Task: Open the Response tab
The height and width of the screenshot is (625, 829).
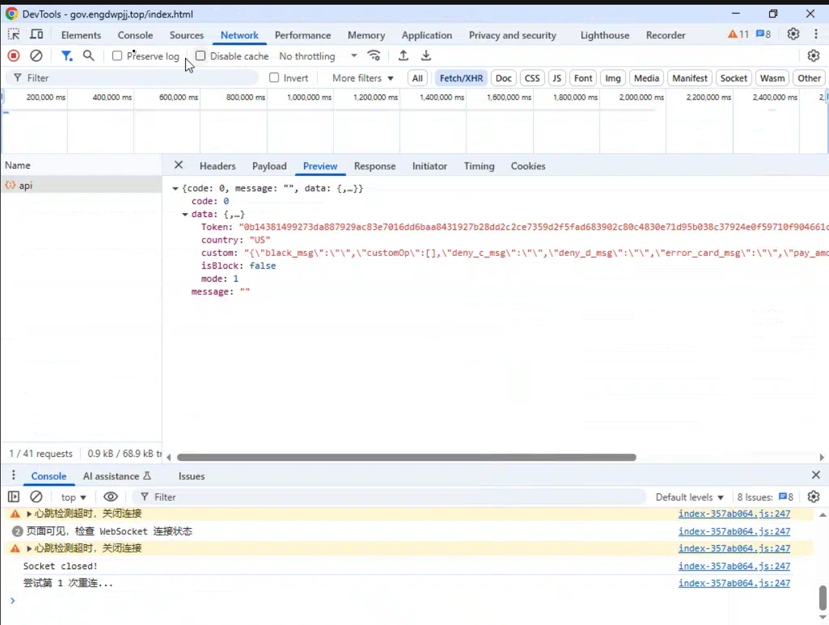Action: 375,166
